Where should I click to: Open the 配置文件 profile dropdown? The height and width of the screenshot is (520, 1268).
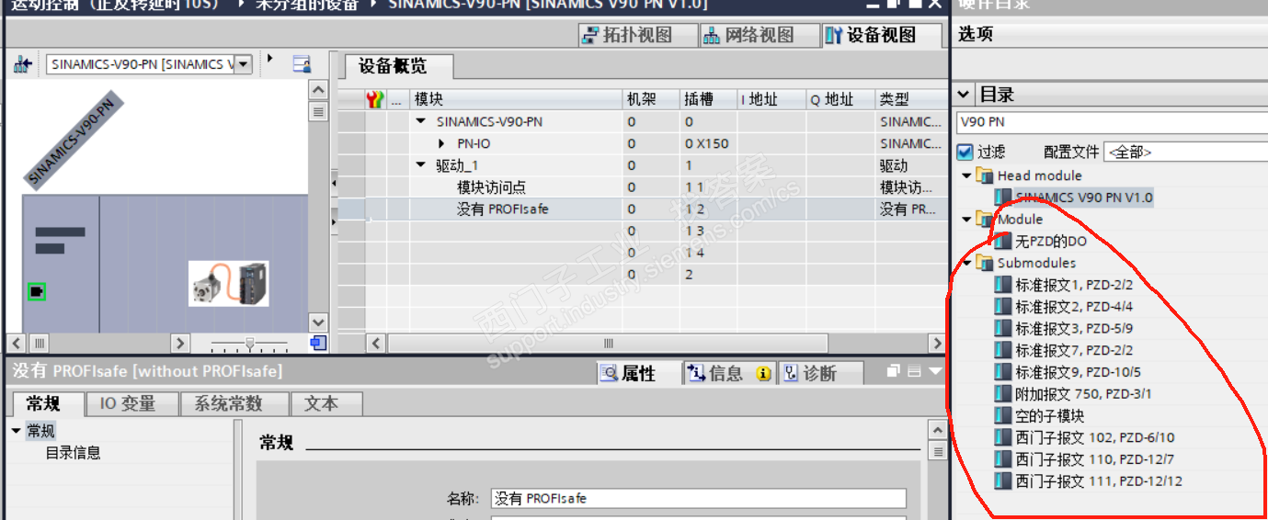click(x=1186, y=152)
